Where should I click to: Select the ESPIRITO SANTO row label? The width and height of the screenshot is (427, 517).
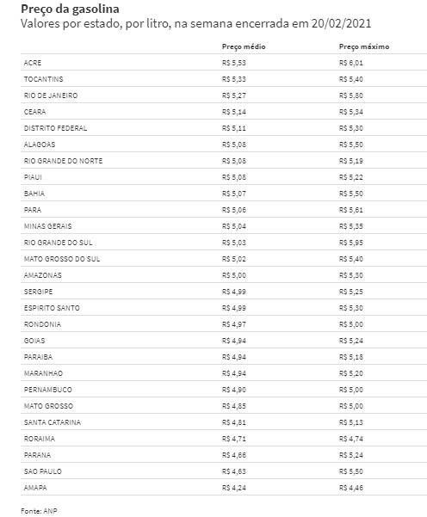point(52,308)
